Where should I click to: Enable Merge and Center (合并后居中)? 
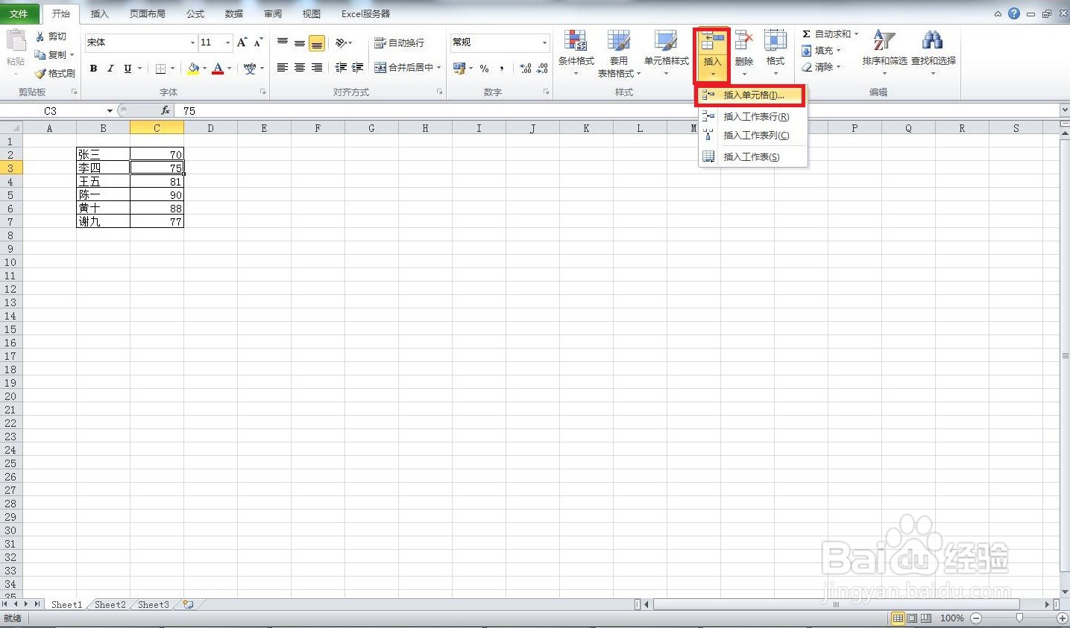pyautogui.click(x=406, y=69)
